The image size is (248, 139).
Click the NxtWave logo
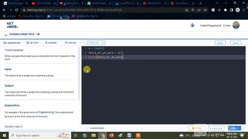click(x=12, y=25)
